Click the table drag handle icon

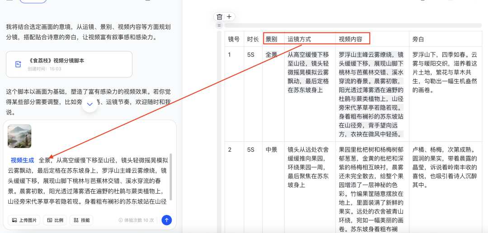point(219,25)
